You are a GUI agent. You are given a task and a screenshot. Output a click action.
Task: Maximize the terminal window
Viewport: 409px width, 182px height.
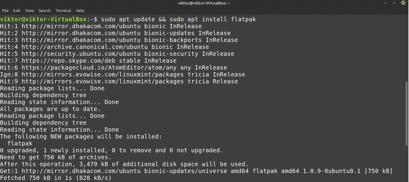[395, 3]
